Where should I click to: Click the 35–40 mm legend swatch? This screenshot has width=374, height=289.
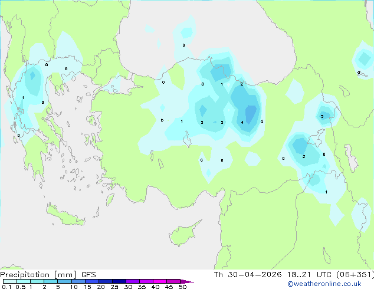[x=146, y=281]
